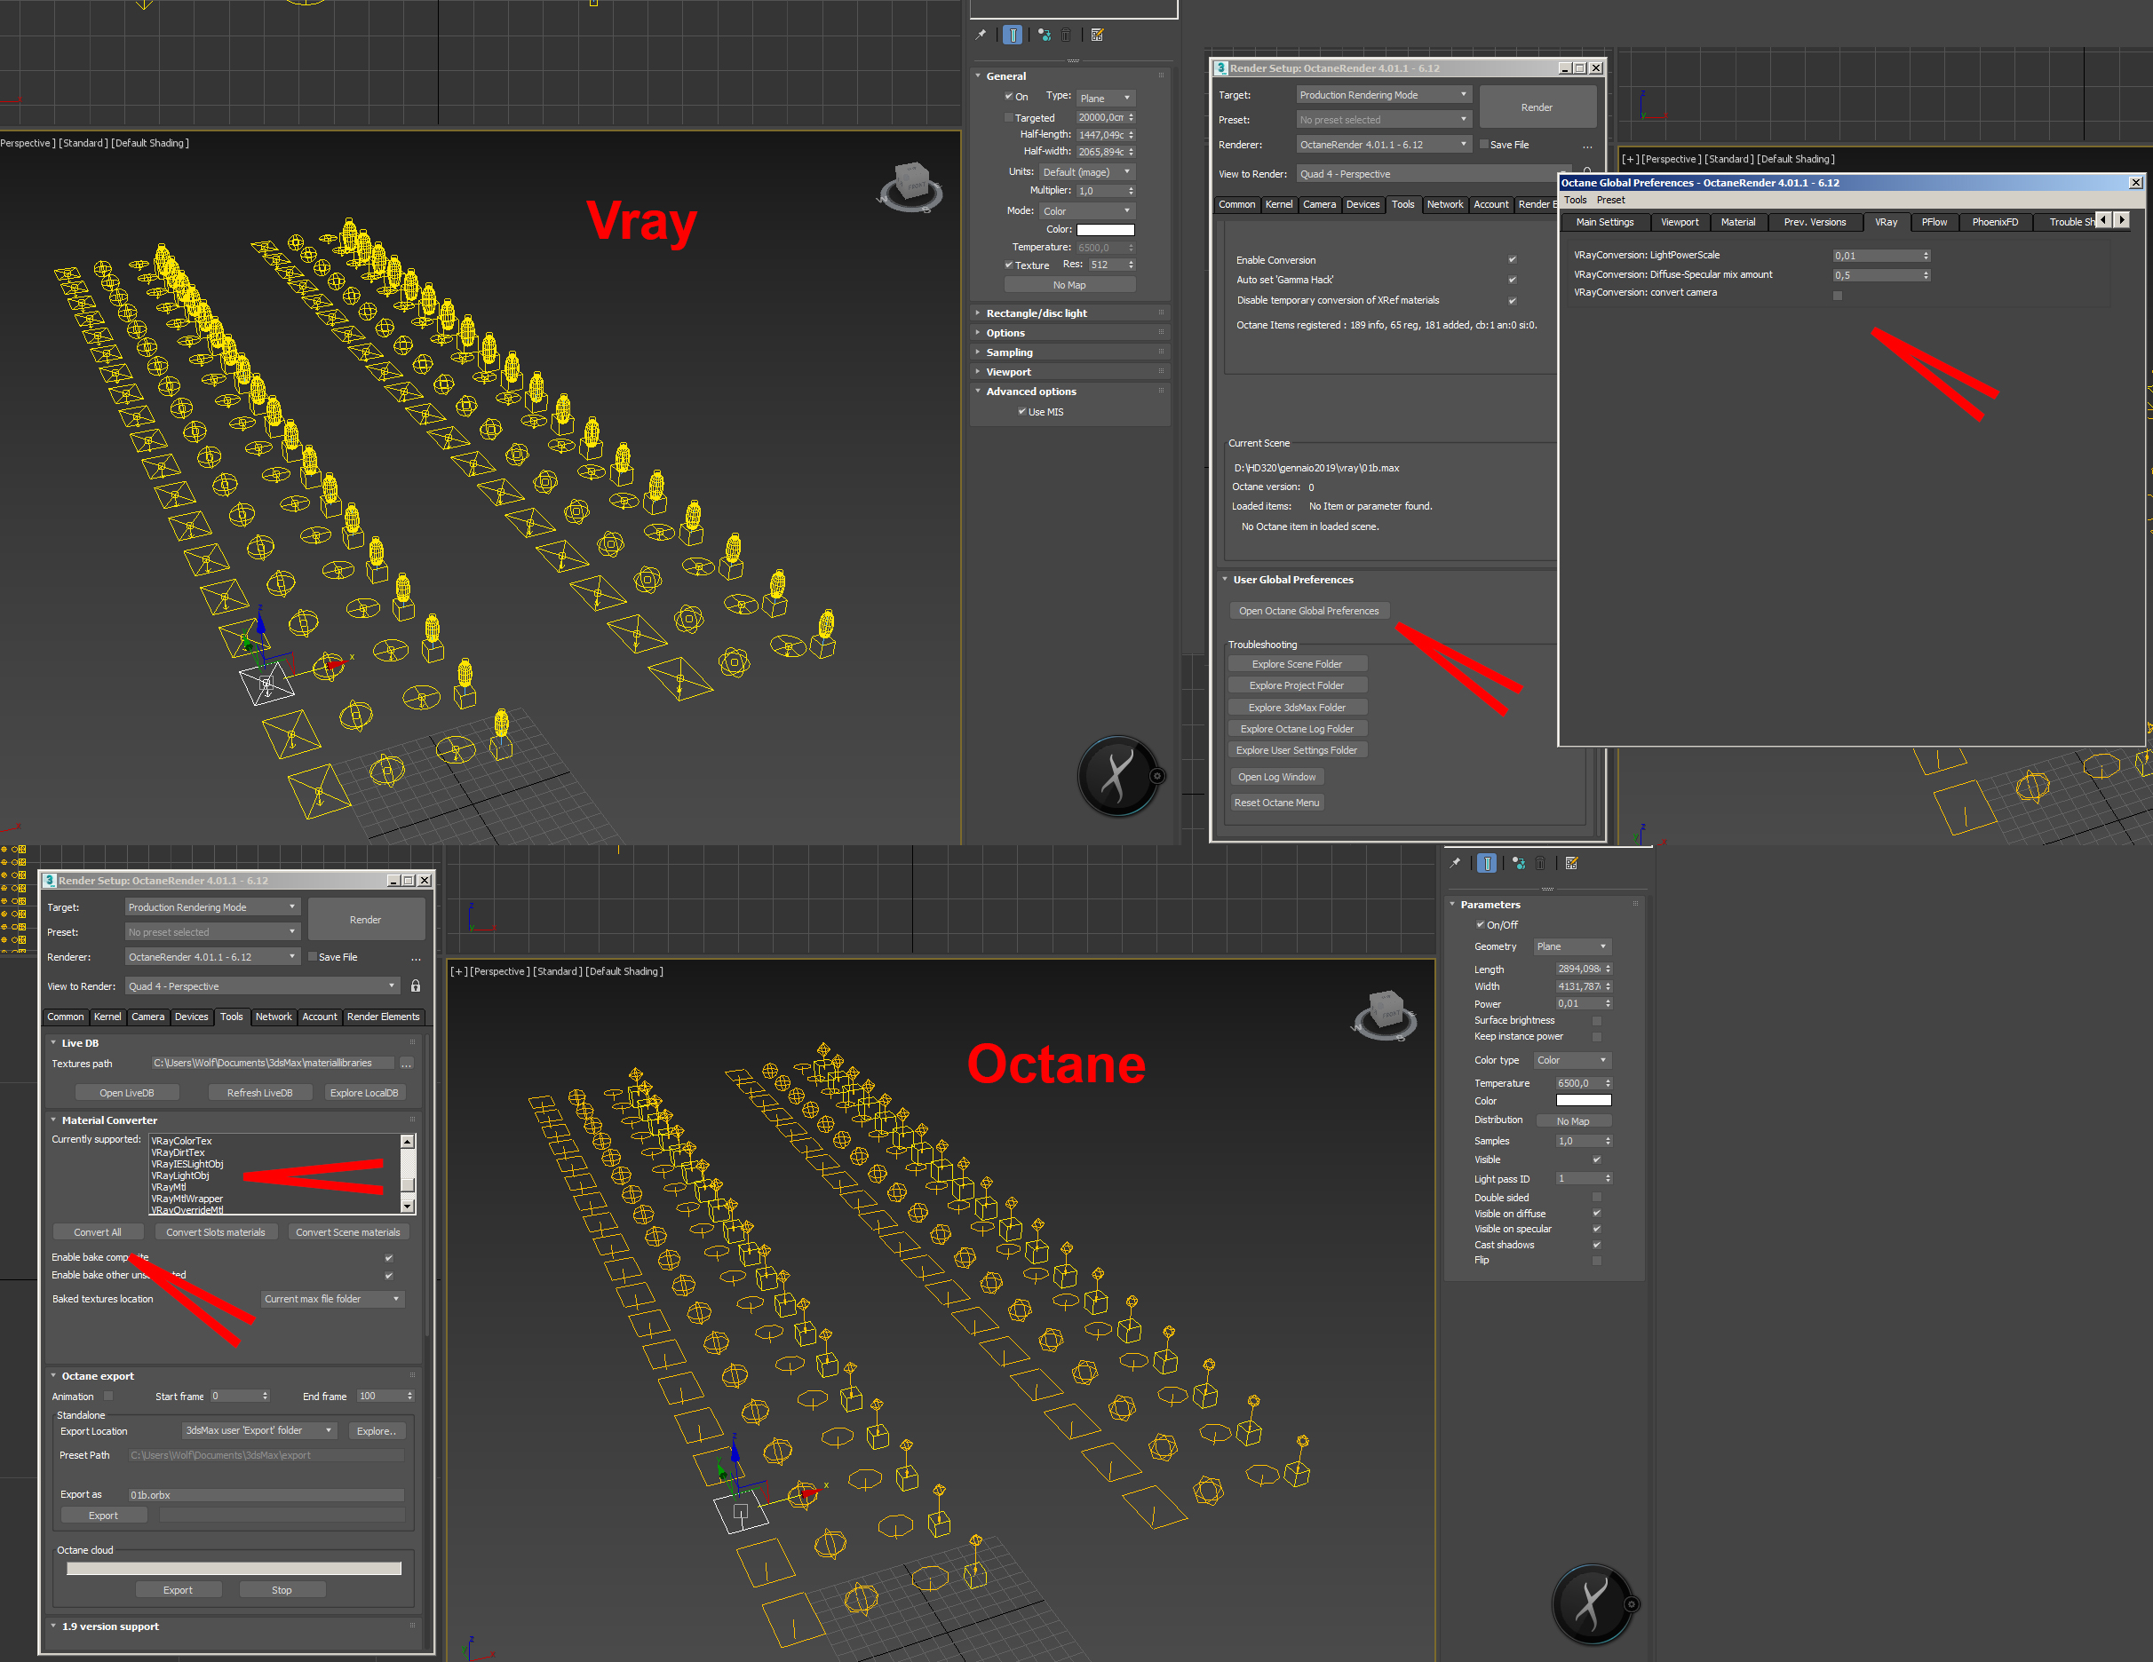Screen dimensions: 2153x1662
Task: Enable VRayConversion convert camera checkbox
Action: 1838,295
